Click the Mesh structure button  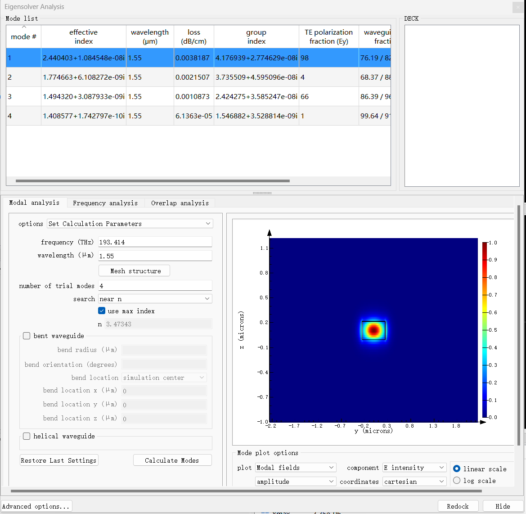pyautogui.click(x=134, y=271)
